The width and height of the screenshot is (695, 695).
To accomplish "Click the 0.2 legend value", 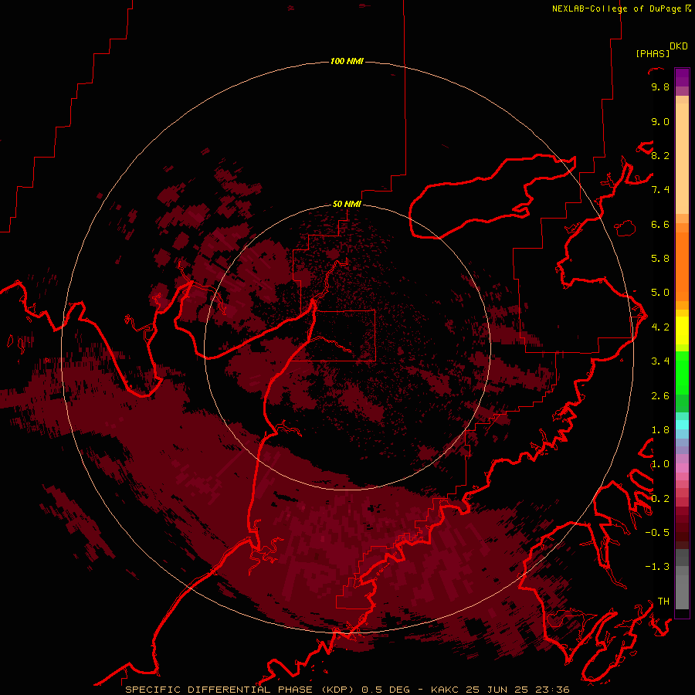I will point(660,499).
